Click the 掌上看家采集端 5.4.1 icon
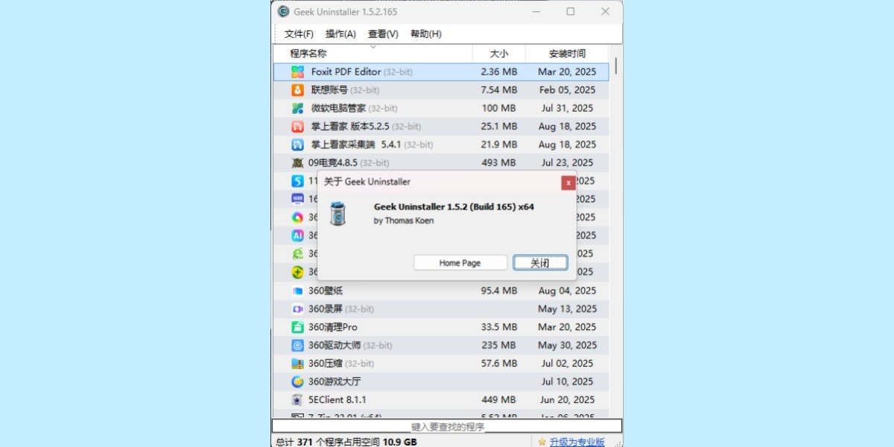 [297, 145]
